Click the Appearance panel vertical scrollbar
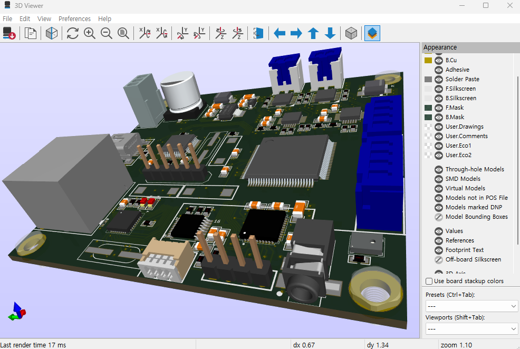Screen dimensions: 520x349 [517, 158]
